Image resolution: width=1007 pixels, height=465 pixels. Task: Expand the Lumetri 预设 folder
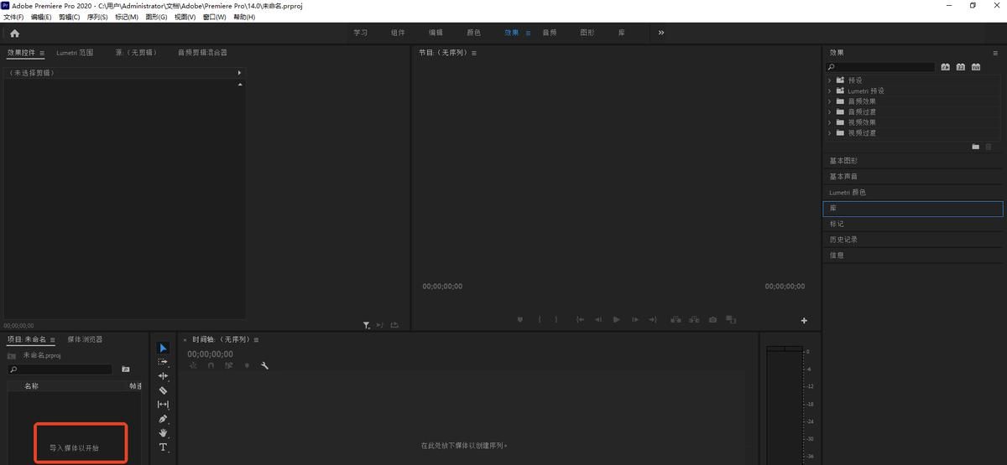[x=830, y=90]
